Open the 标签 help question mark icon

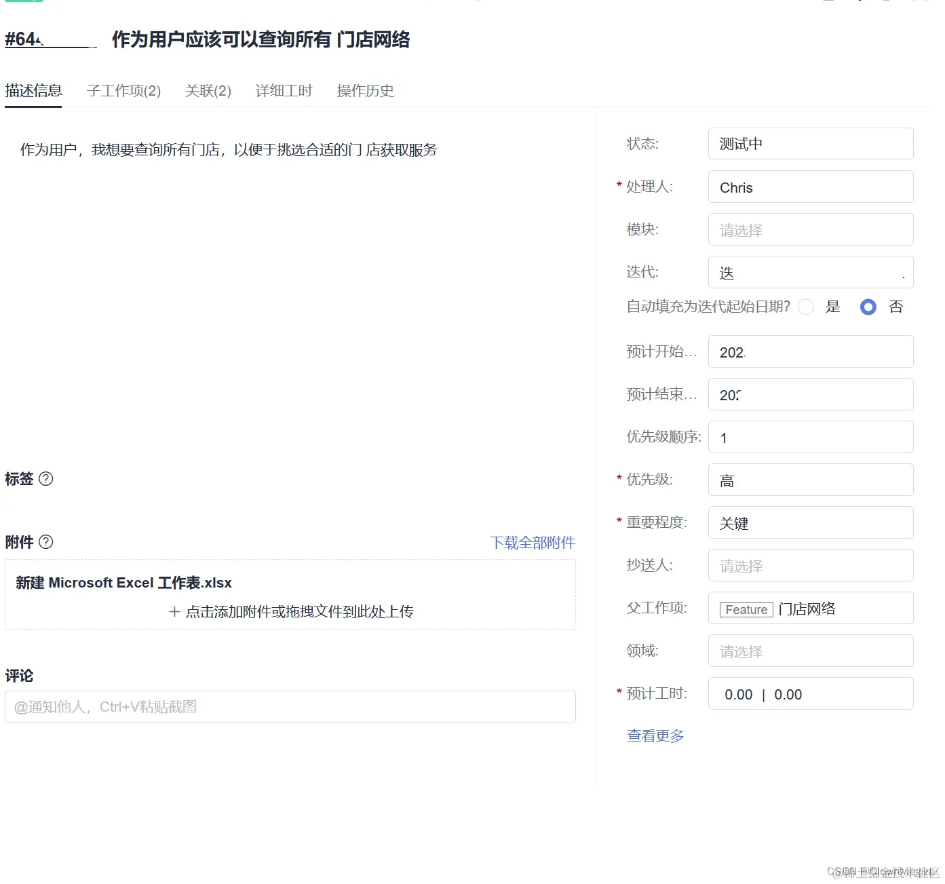point(46,479)
